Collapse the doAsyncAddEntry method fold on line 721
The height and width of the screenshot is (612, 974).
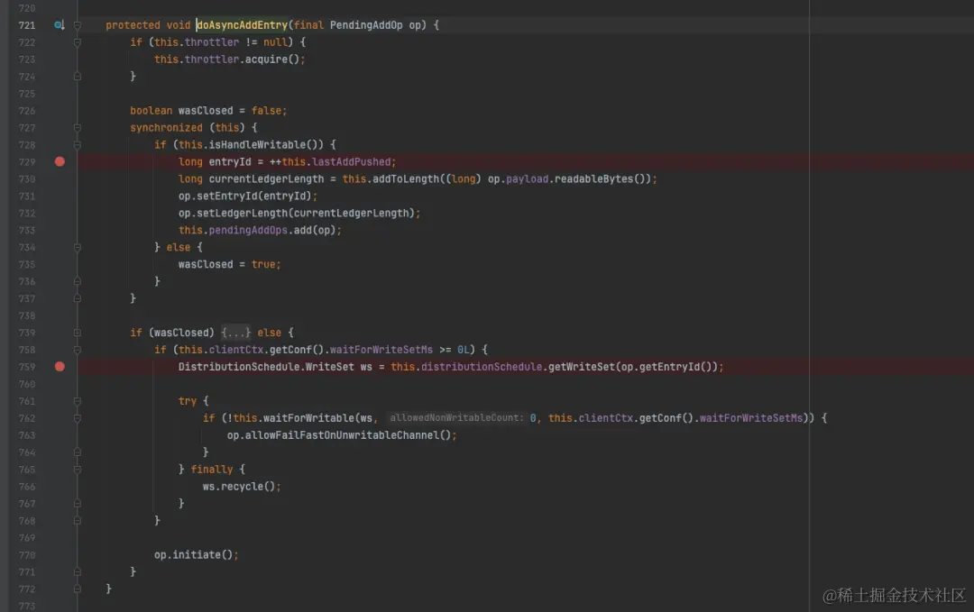tap(78, 25)
